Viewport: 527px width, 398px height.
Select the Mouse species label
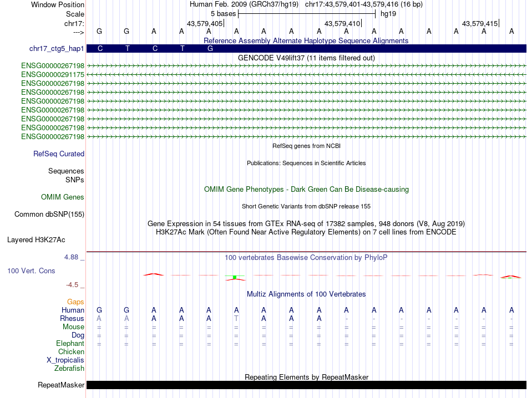coord(73,327)
